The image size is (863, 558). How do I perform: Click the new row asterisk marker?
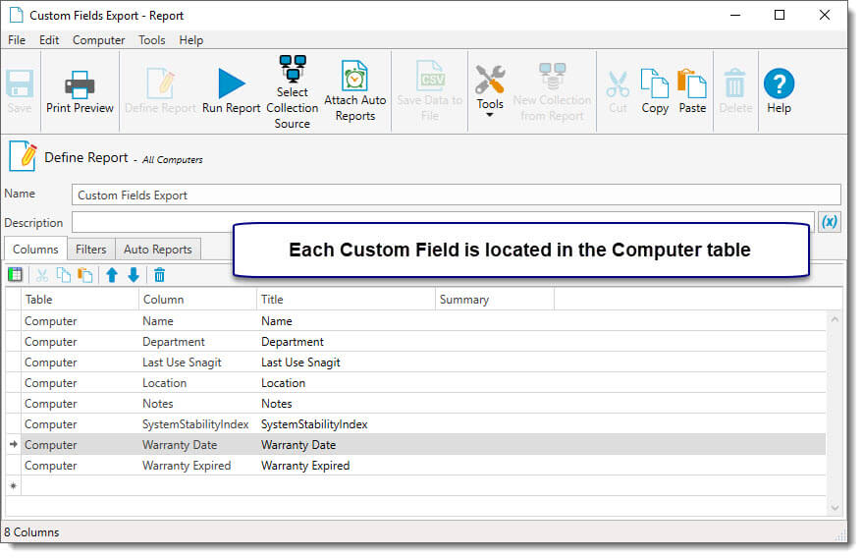[x=13, y=486]
